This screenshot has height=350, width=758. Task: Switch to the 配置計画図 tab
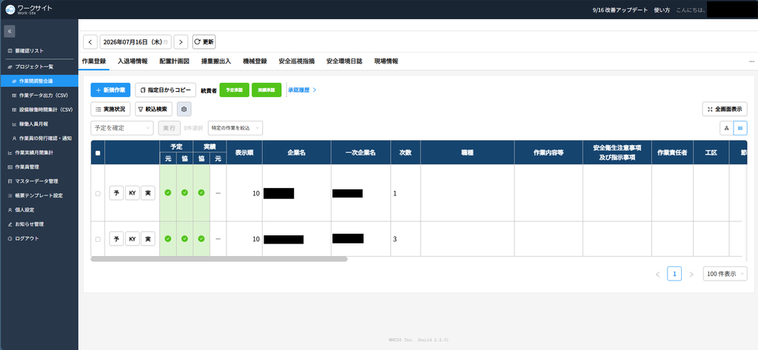tap(175, 61)
